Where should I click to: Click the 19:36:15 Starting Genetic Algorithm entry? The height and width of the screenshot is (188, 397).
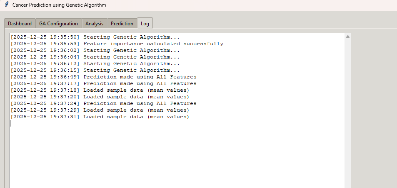[95, 70]
